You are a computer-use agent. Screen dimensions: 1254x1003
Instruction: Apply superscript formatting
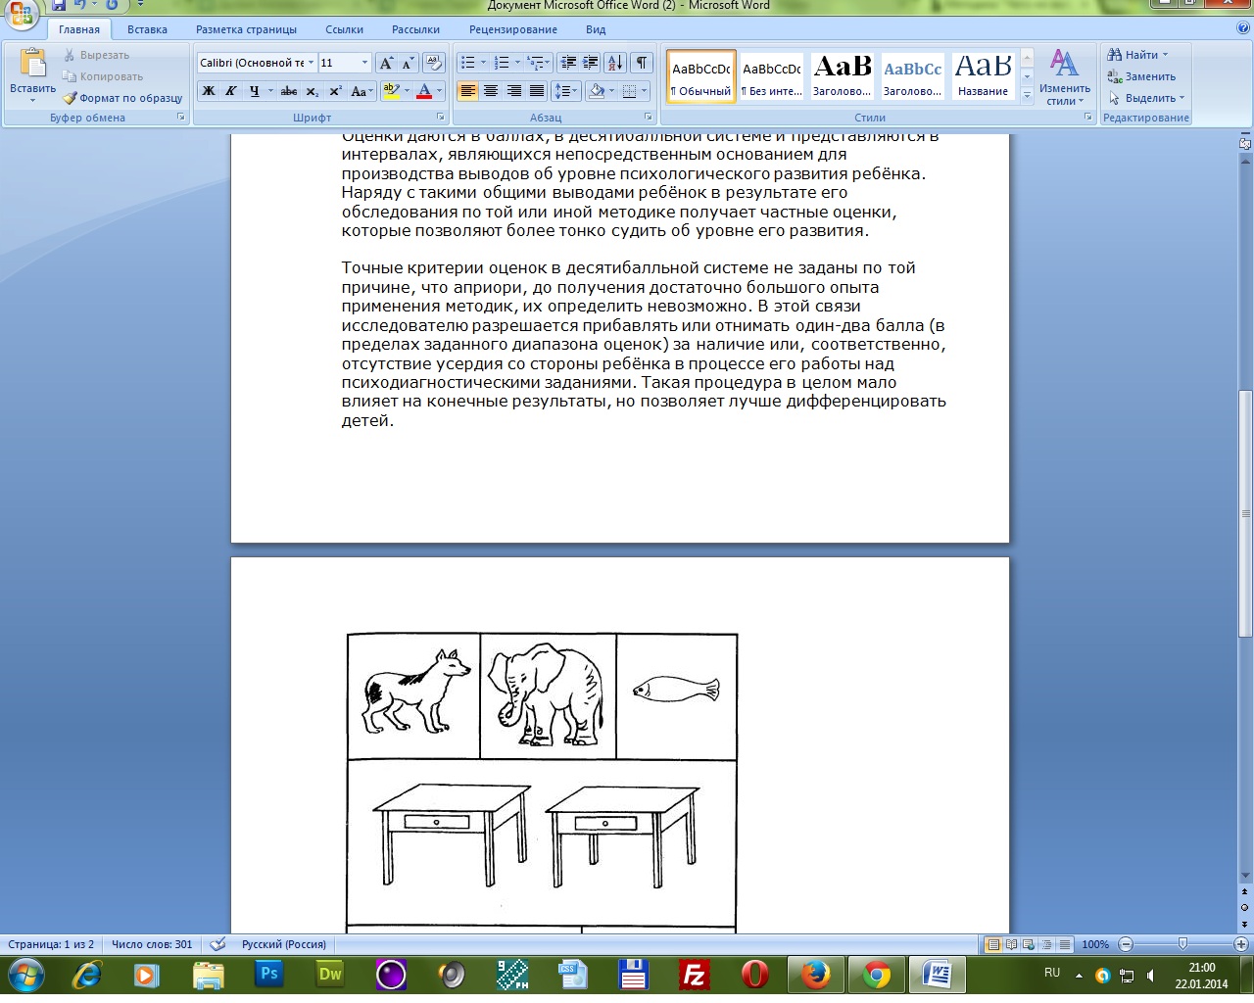pyautogui.click(x=335, y=91)
